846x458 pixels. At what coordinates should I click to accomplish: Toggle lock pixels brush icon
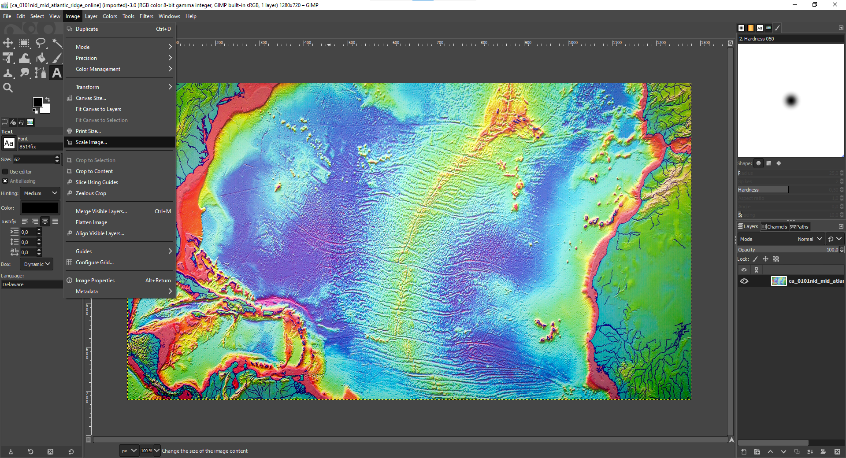click(x=755, y=259)
